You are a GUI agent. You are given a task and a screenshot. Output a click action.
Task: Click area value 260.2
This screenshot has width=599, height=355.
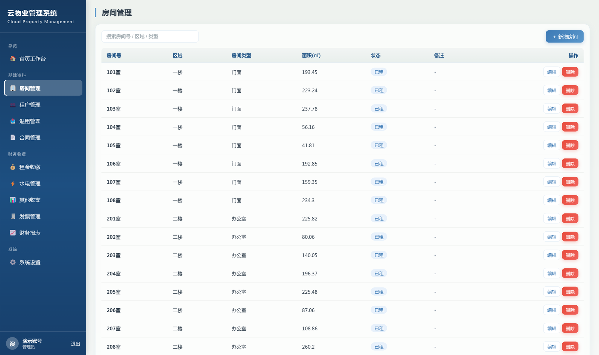tap(308, 347)
